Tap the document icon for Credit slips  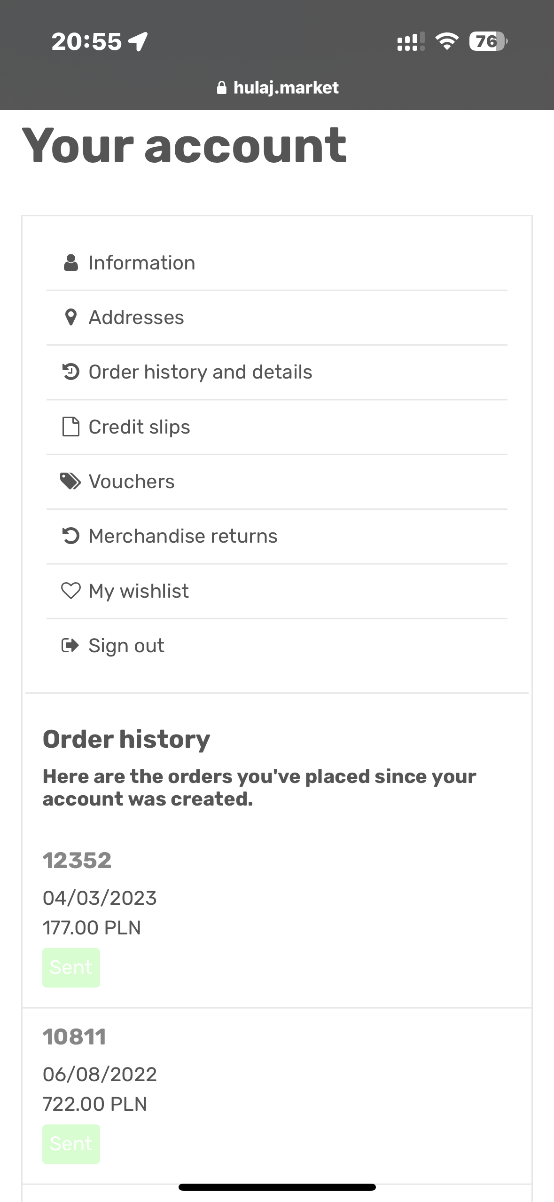pos(70,427)
